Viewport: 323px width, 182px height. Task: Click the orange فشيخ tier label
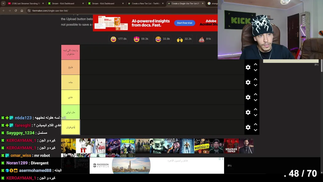[70, 67]
